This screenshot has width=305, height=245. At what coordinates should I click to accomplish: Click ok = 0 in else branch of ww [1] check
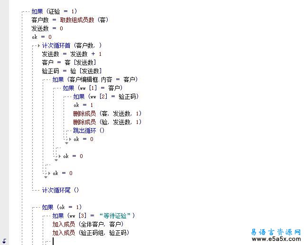(73, 156)
